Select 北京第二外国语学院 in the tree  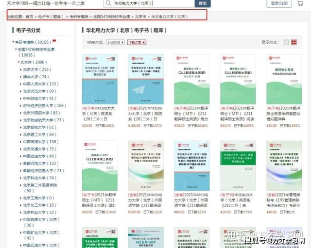(x=40, y=185)
